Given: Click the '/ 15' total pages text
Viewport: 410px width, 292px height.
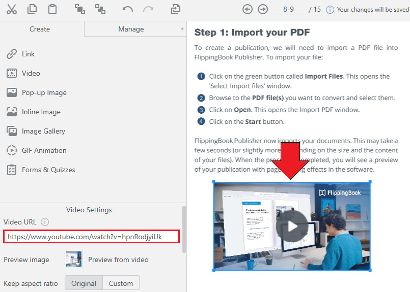Looking at the screenshot, I should click(315, 10).
